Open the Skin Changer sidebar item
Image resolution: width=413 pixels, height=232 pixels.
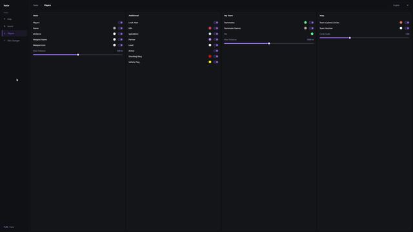coord(14,41)
